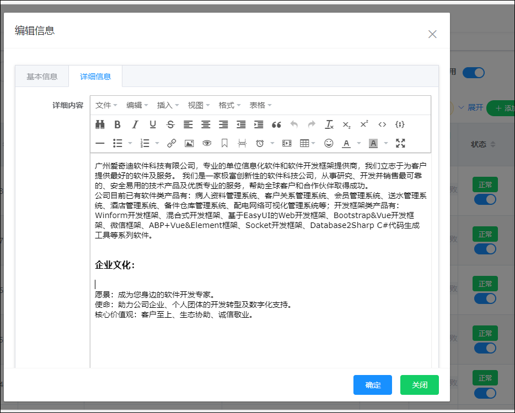The width and height of the screenshot is (515, 413).
Task: Sort by 状态 column header
Action: tap(483, 144)
